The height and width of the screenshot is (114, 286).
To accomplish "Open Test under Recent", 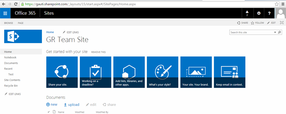I will [11, 74].
